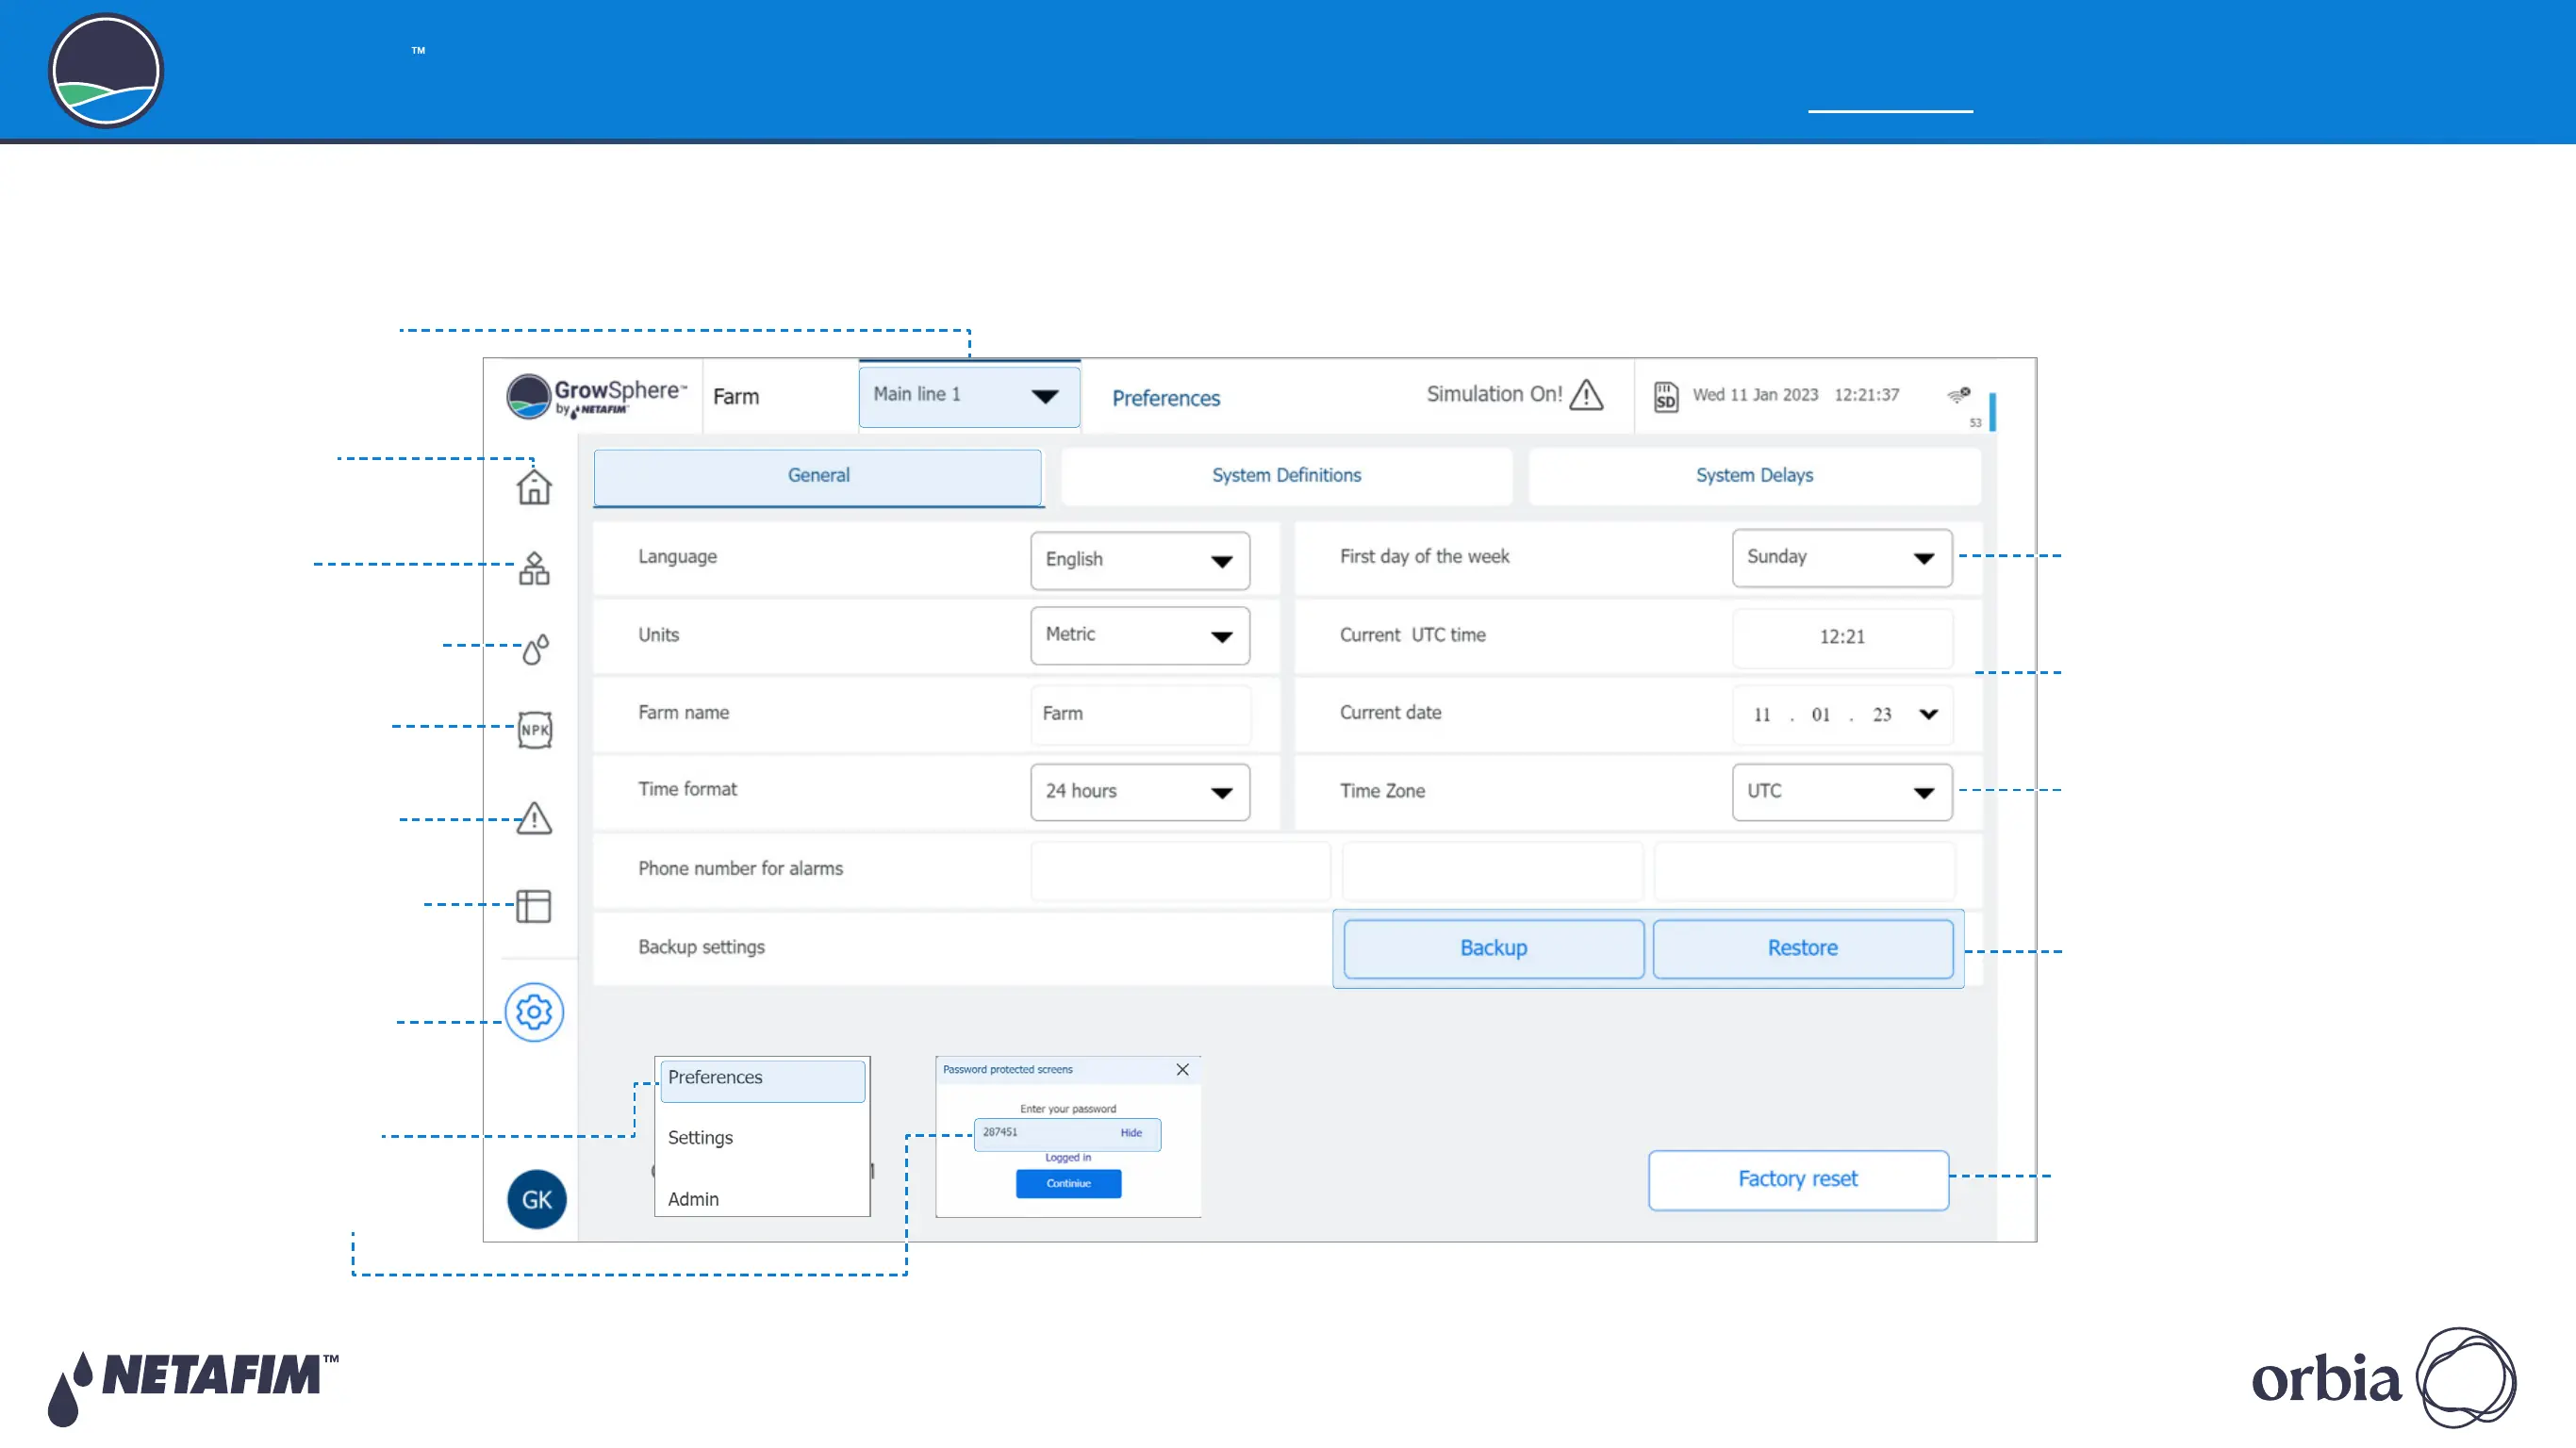Screen dimensions: 2576x1448
Task: Click the third phone number for alarms field
Action: [1804, 871]
